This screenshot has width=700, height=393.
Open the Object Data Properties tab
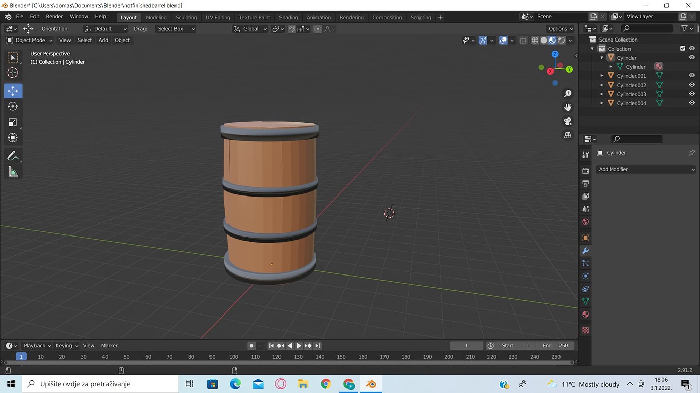585,301
